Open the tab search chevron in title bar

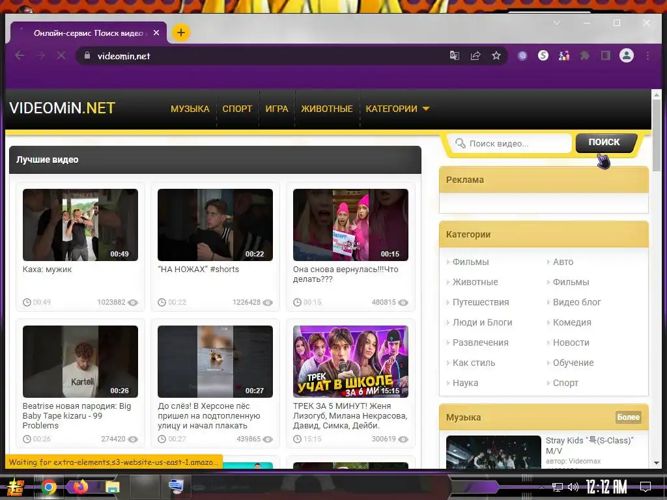[x=557, y=23]
